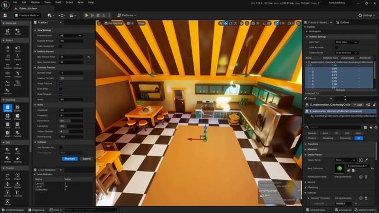379x213 pixels.
Task: Click the Auto cluster icon
Action: [x=8, y=176]
